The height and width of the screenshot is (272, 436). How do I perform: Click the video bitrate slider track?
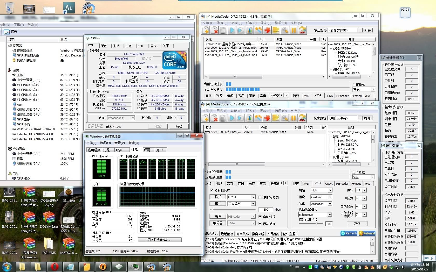pyautogui.click(x=234, y=210)
